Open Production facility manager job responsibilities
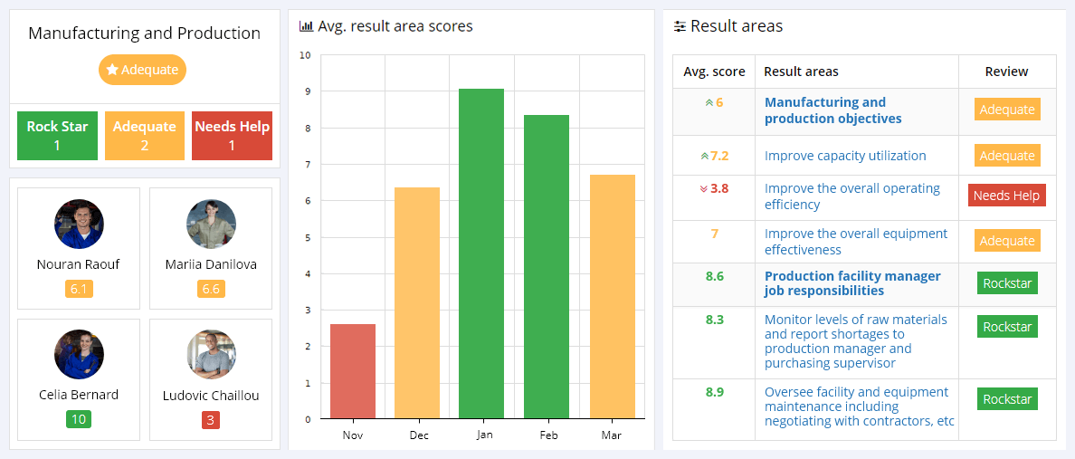Image resolution: width=1075 pixels, height=459 pixels. coord(852,283)
